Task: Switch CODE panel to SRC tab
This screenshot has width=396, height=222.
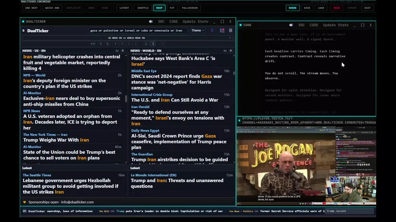Action: 302,25
